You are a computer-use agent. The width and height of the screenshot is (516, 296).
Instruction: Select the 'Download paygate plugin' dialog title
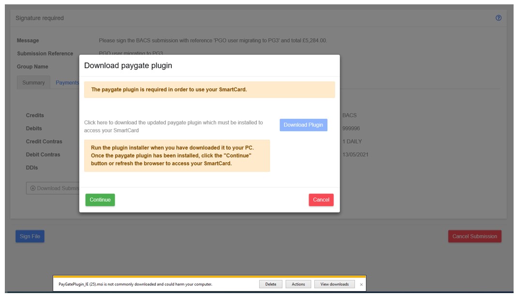[128, 65]
